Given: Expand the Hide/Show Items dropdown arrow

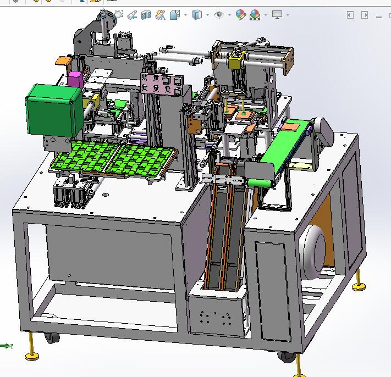Looking at the screenshot, I should click(229, 15).
